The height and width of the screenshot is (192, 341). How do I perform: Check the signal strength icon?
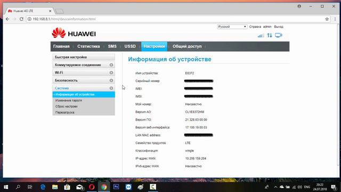point(261,35)
